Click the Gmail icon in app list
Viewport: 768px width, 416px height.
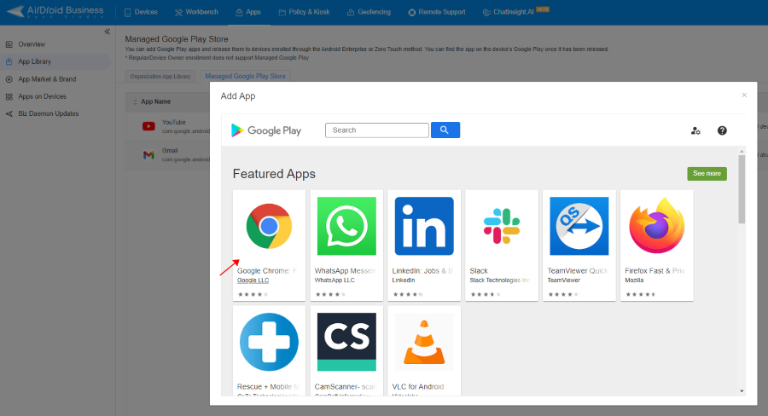pyautogui.click(x=148, y=154)
